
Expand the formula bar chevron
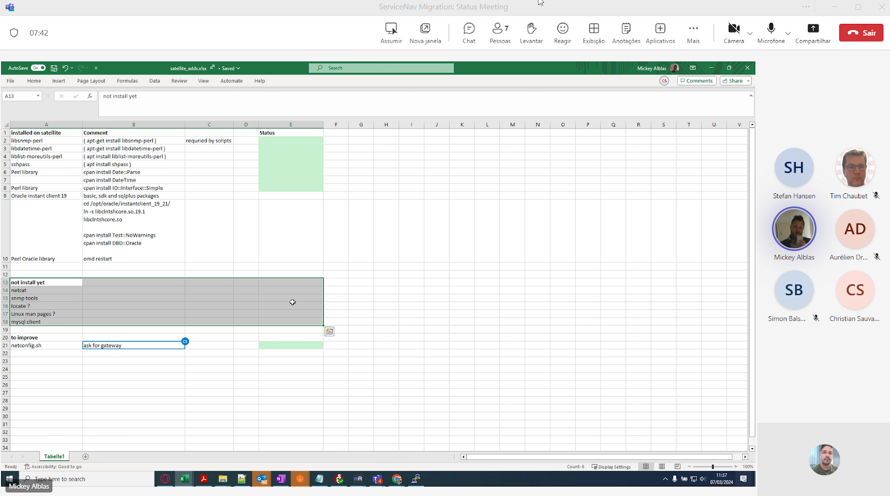pyautogui.click(x=750, y=96)
